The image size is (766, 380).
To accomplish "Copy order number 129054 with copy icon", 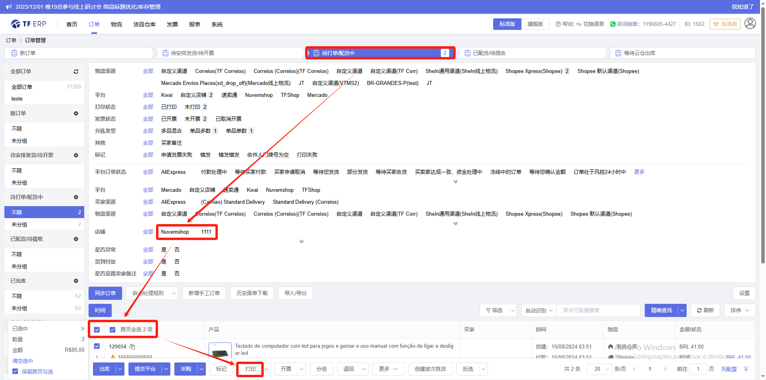I will pyautogui.click(x=132, y=347).
